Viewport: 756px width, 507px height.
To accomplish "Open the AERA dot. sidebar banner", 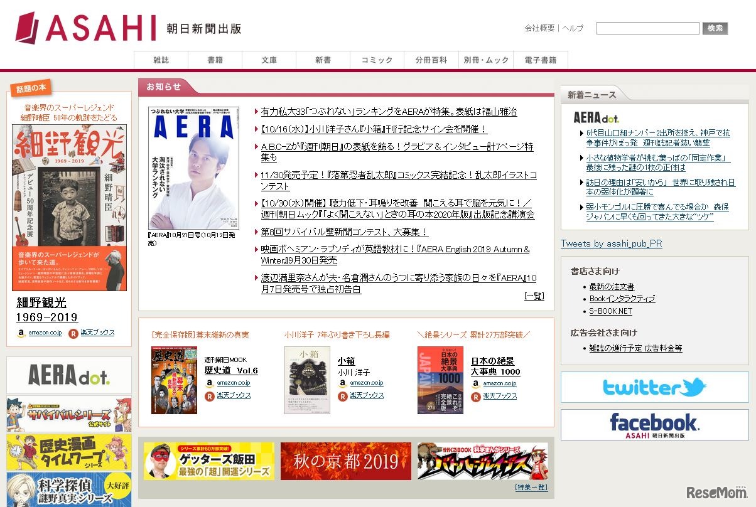I will click(69, 375).
